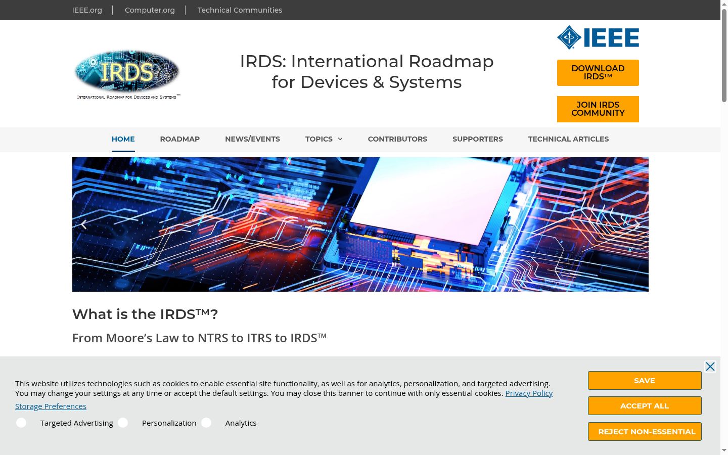Click the Download IRDS button
728x455 pixels.
(x=598, y=73)
